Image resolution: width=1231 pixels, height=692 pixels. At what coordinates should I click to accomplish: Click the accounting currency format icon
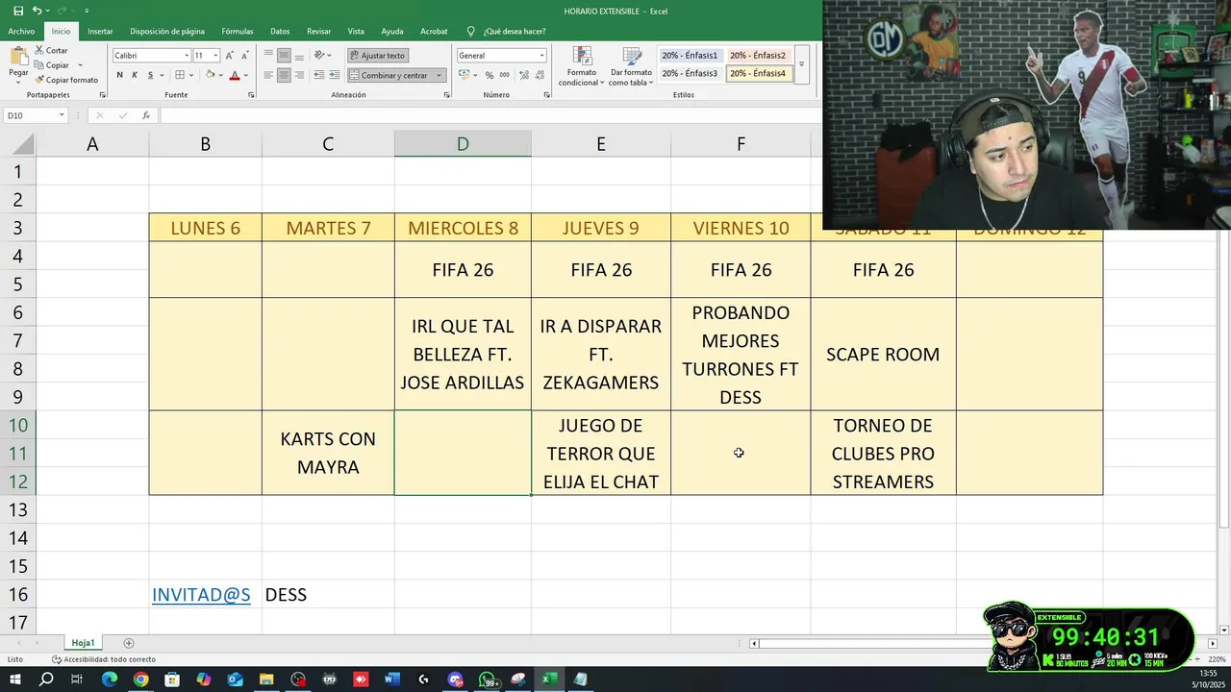point(465,75)
